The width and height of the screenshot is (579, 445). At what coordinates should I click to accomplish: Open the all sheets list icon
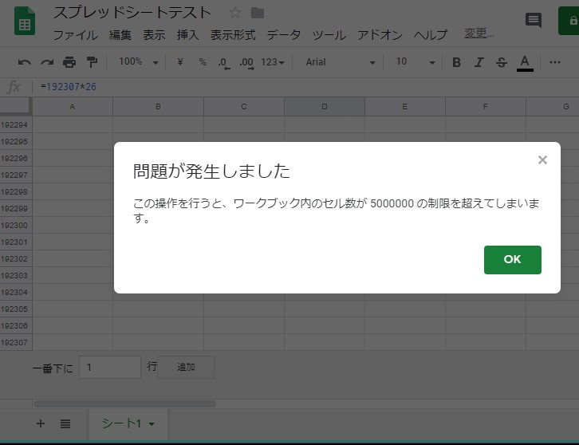coord(65,423)
